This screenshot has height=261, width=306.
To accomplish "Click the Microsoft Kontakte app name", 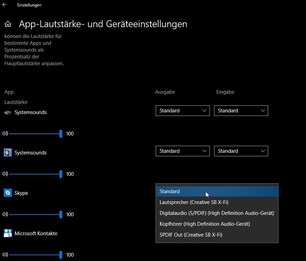I will [x=36, y=234].
